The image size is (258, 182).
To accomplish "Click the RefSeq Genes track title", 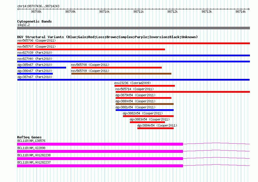I will [x=29, y=137].
